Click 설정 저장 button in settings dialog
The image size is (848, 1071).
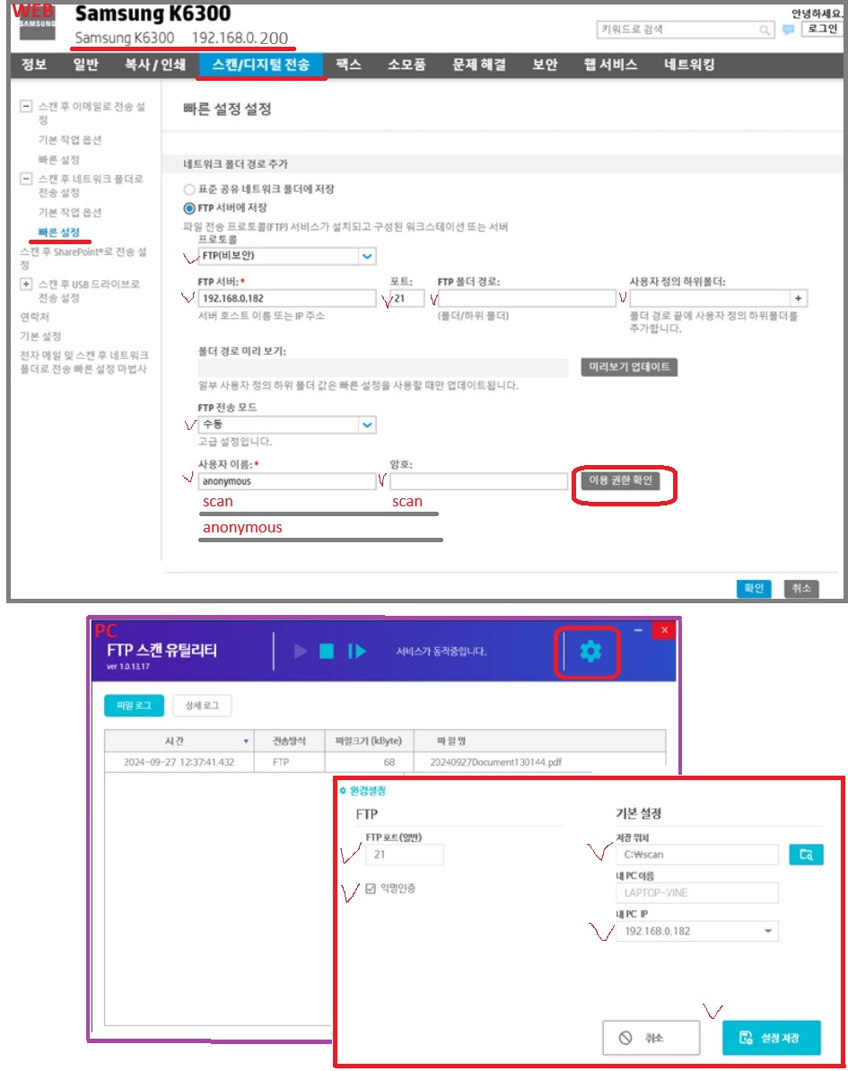pyautogui.click(x=772, y=1038)
